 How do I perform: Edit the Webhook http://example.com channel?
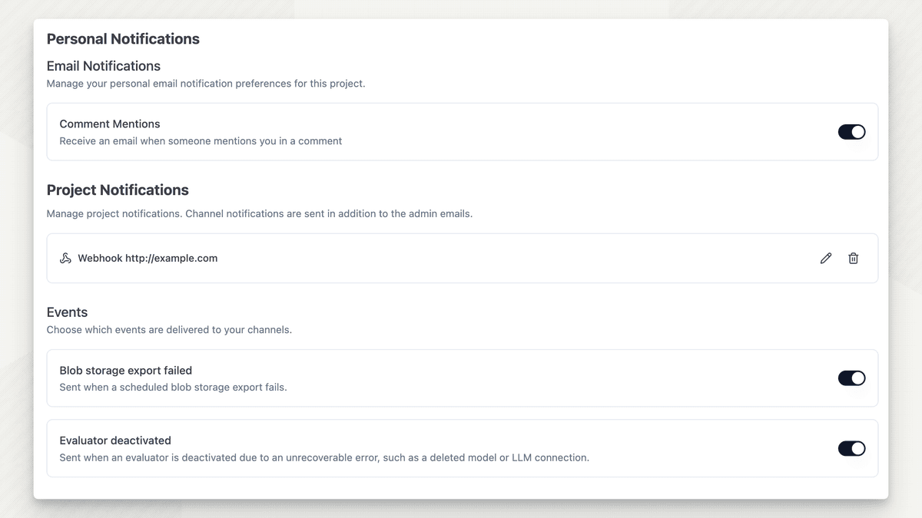pyautogui.click(x=826, y=259)
